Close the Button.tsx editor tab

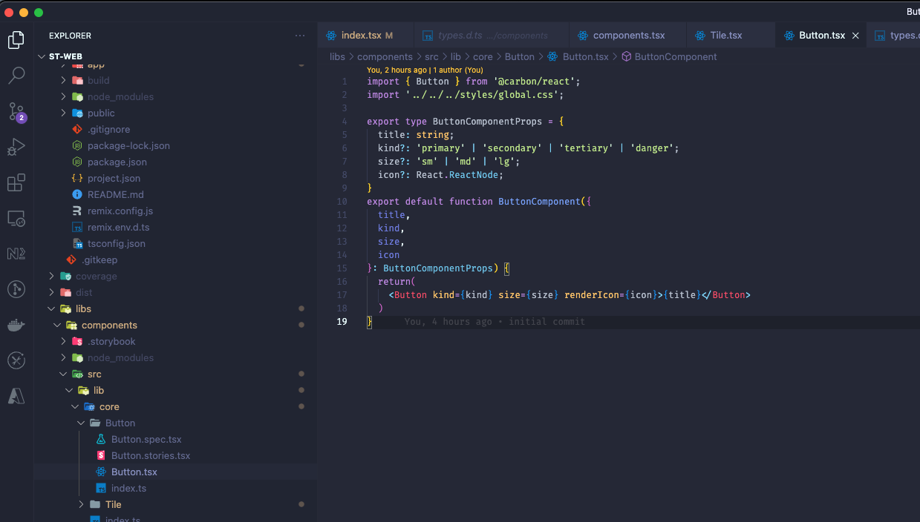point(855,36)
